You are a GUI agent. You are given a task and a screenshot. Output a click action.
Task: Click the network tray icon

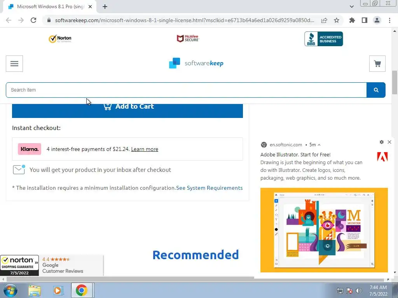[x=340, y=291]
